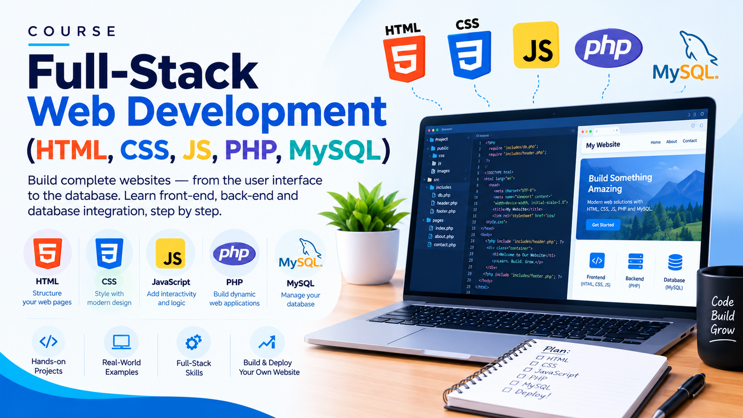Click the large purple php oval logo
The height and width of the screenshot is (418, 743).
[x=608, y=48]
